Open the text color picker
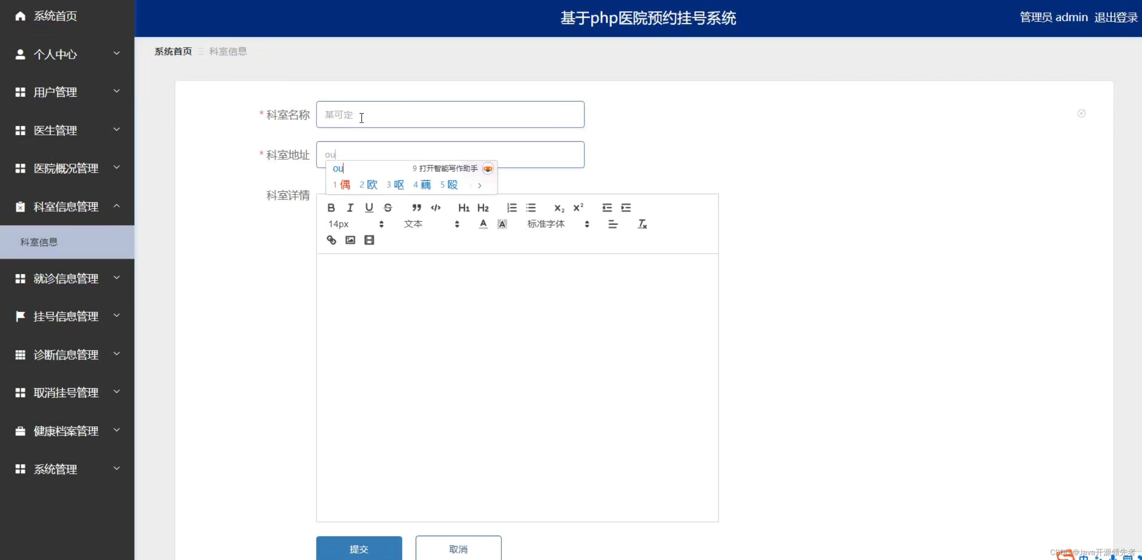1142x560 pixels. coord(483,224)
